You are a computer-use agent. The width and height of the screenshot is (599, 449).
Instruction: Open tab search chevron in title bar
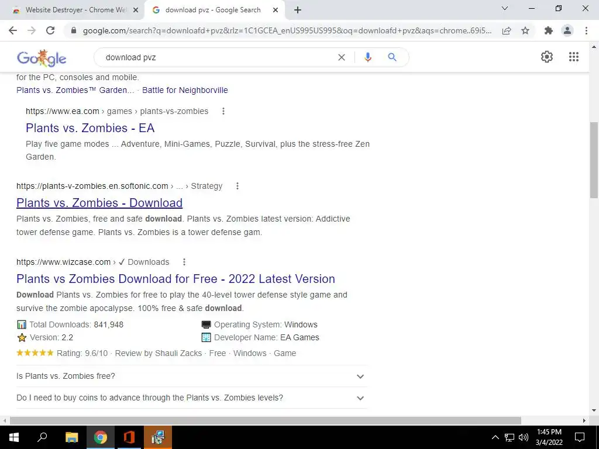click(505, 8)
